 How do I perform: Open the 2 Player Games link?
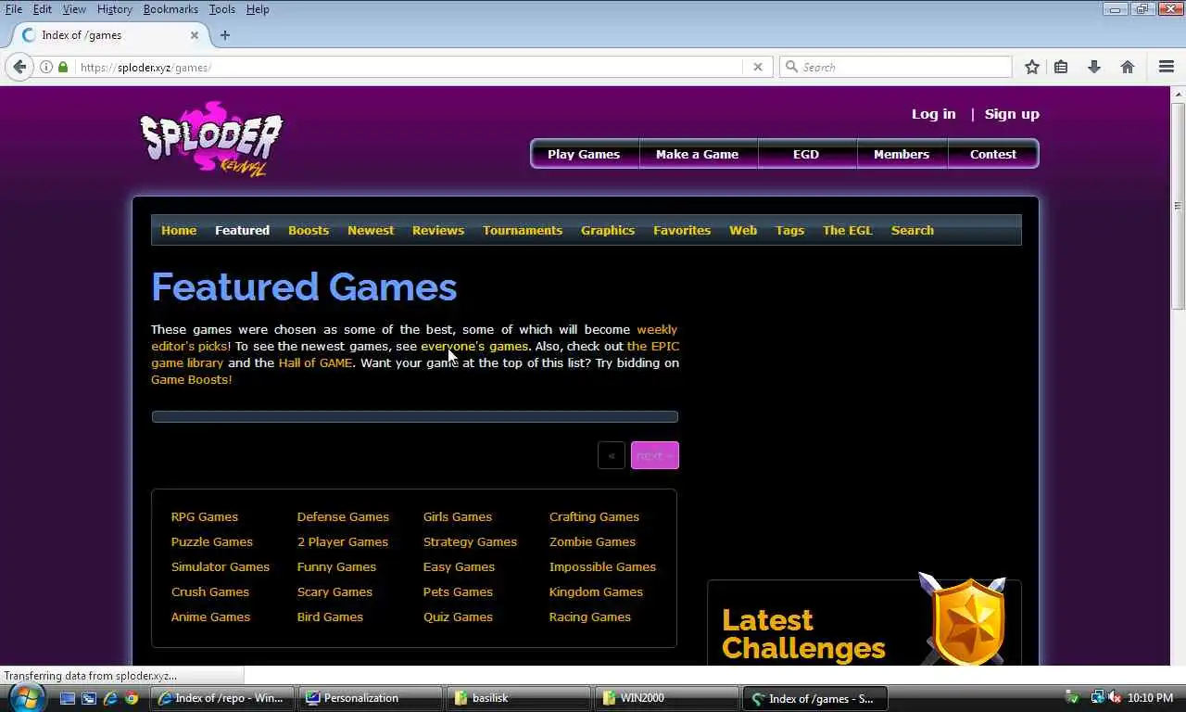pos(343,541)
